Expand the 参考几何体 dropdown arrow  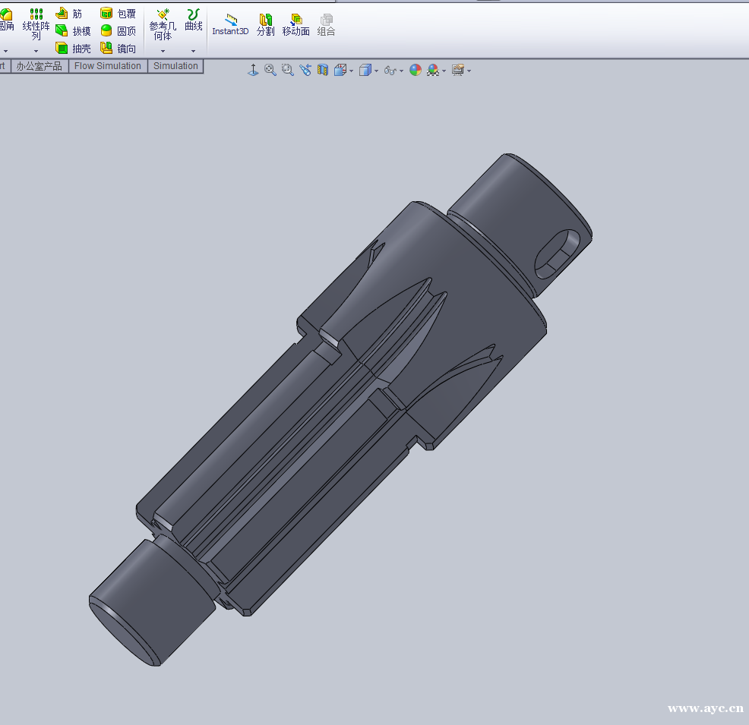(x=162, y=51)
